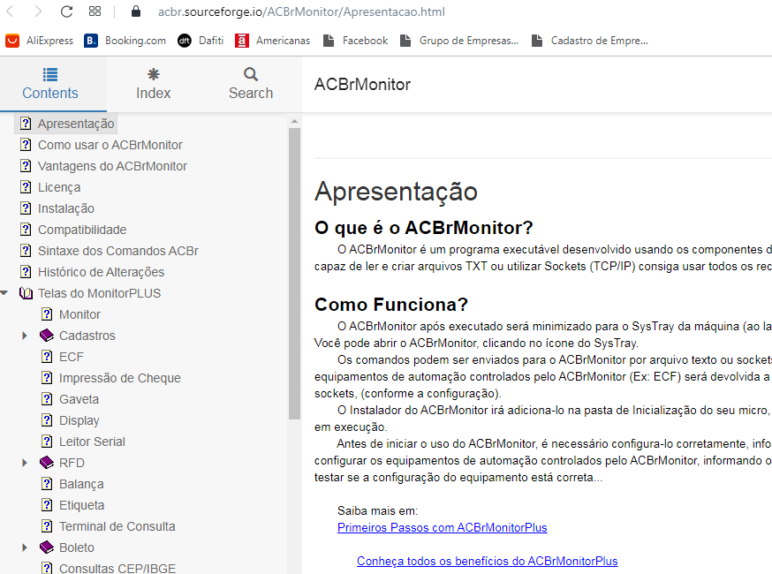Viewport: 772px width, 574px height.
Task: Open the Booking.com bookmark icon
Action: (x=91, y=41)
